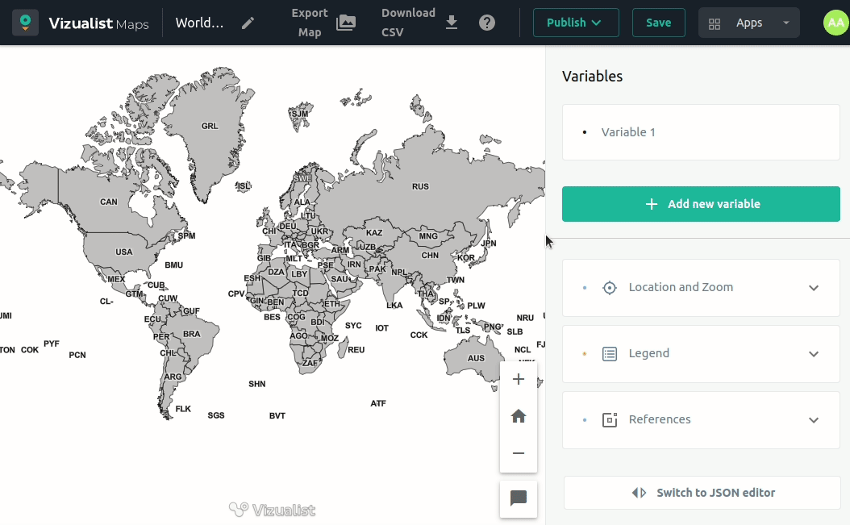Reset map view with the home icon

click(x=519, y=416)
